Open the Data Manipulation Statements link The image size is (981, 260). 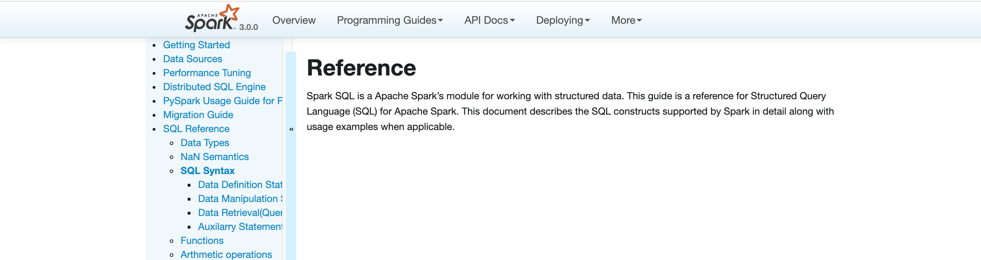point(240,199)
